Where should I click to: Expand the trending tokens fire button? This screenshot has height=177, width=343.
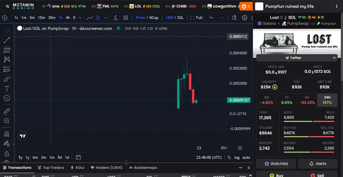[x=246, y=6]
